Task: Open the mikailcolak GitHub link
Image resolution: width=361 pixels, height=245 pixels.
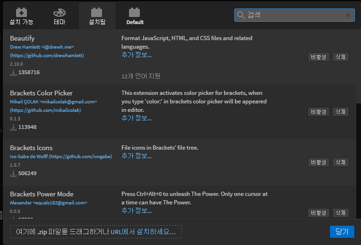Action: tap(45, 110)
